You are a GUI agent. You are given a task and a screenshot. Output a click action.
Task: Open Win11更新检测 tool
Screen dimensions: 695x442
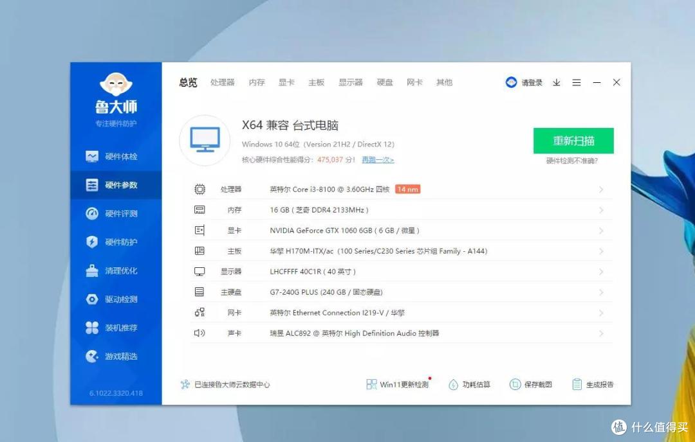[x=398, y=384]
